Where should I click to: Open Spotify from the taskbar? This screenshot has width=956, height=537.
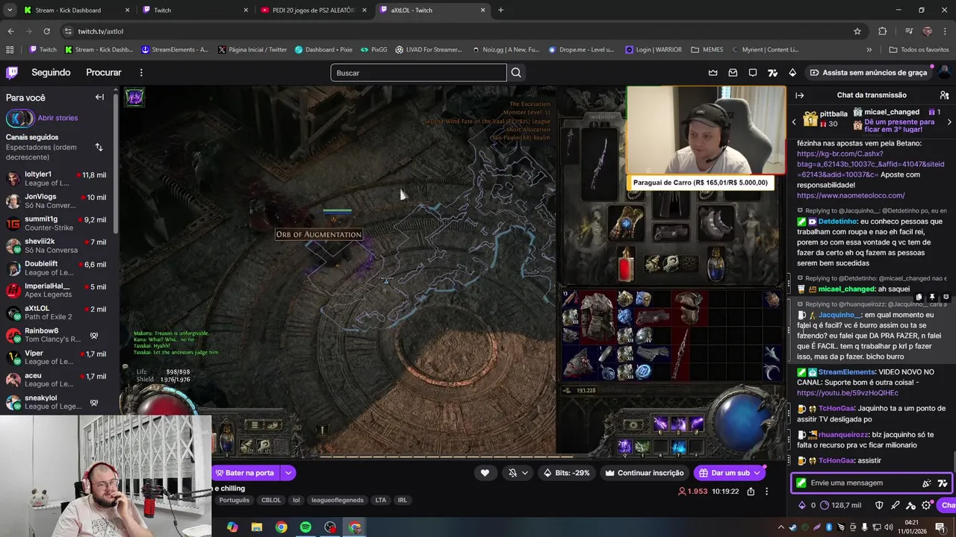[x=305, y=527]
